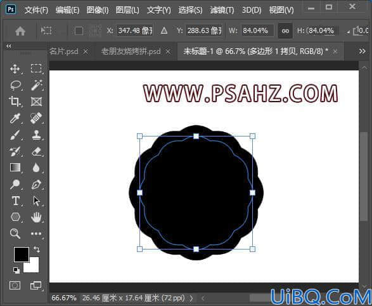The image size is (372, 306).
Task: Select the Polygon shape tool
Action: (15, 217)
